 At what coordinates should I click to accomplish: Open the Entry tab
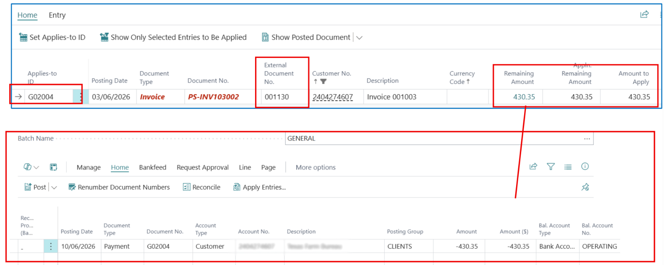(57, 15)
